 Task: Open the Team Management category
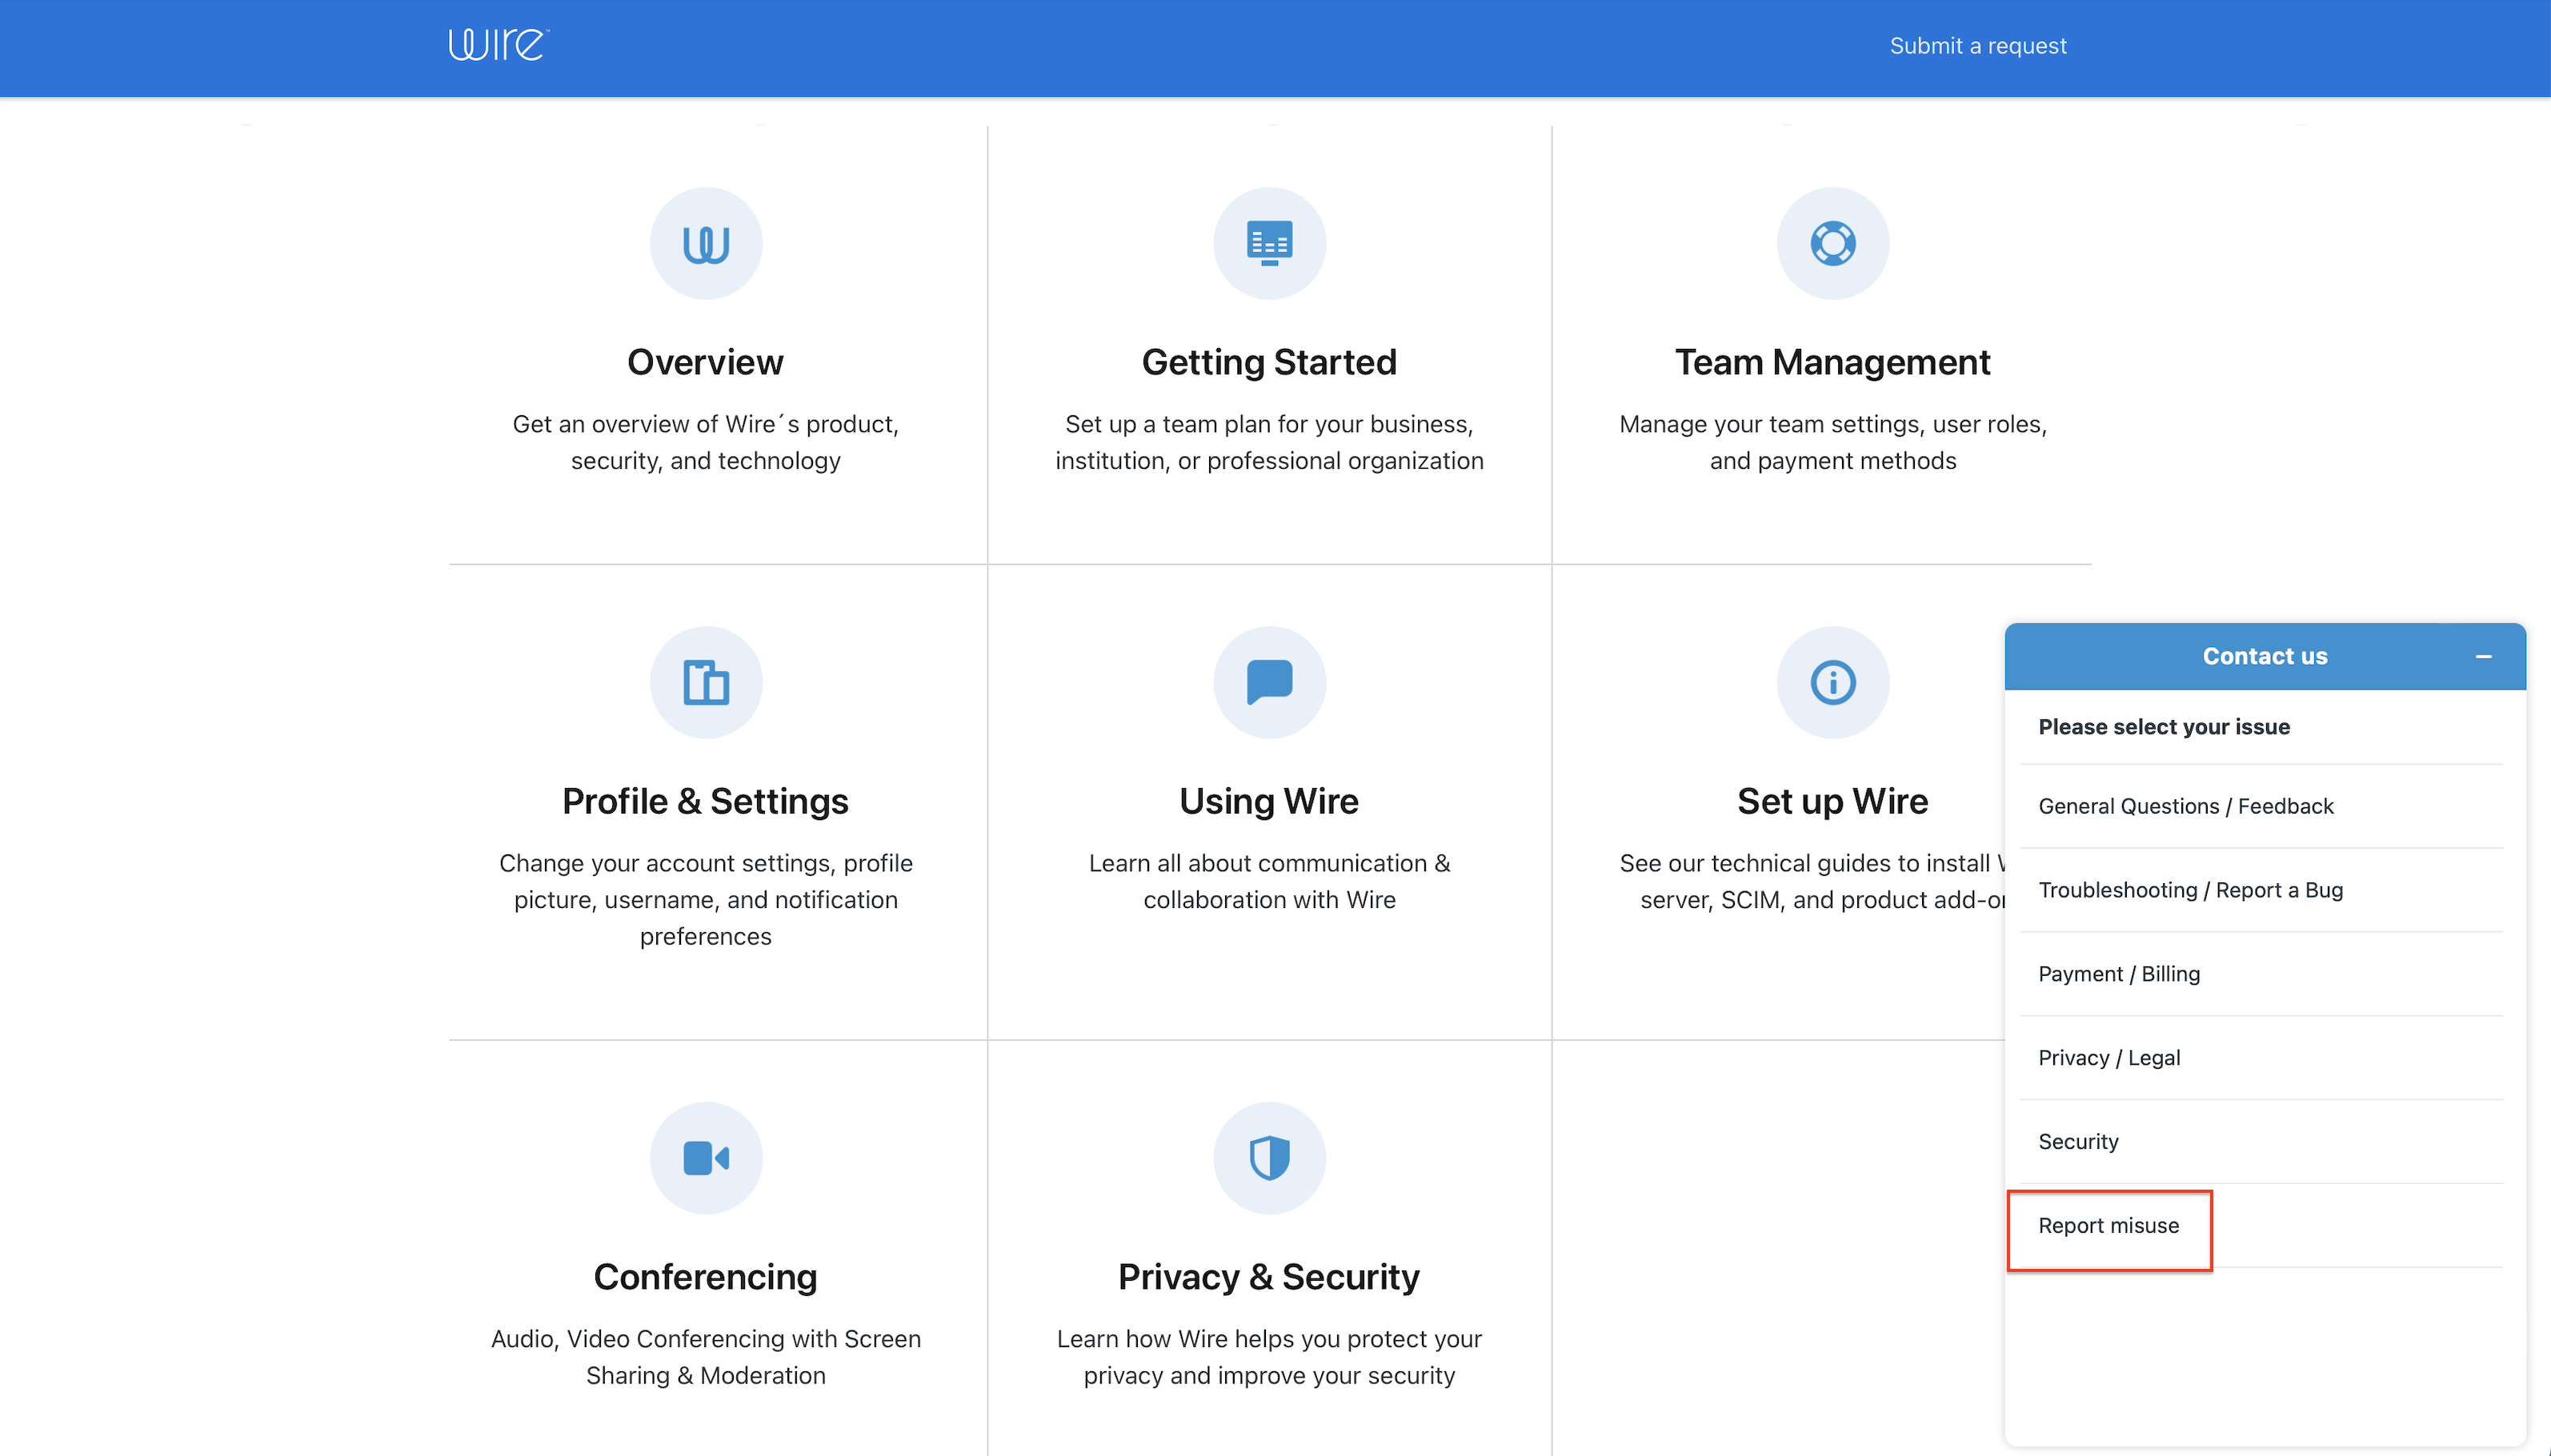pos(1833,361)
